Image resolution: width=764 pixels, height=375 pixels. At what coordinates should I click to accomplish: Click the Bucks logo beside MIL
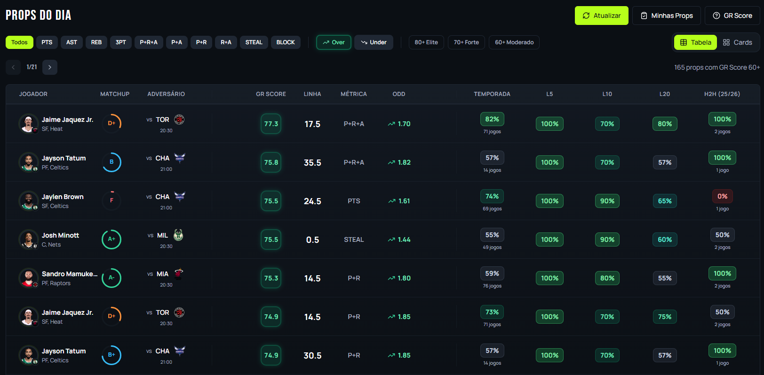click(x=178, y=235)
